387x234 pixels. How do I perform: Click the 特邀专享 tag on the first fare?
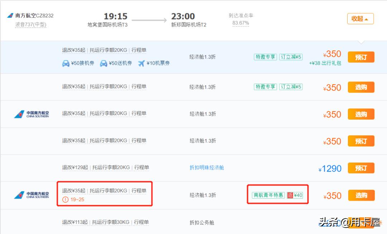click(265, 56)
